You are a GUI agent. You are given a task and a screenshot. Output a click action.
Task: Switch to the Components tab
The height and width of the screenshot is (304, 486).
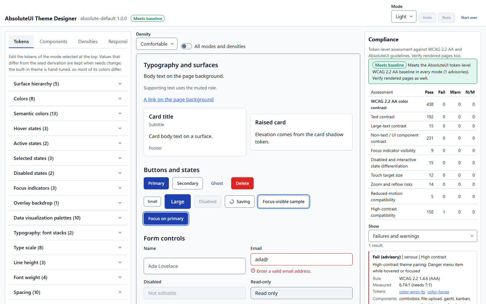click(53, 41)
